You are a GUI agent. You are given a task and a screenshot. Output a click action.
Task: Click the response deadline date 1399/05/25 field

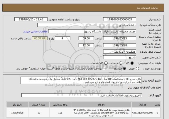tap(119, 38)
